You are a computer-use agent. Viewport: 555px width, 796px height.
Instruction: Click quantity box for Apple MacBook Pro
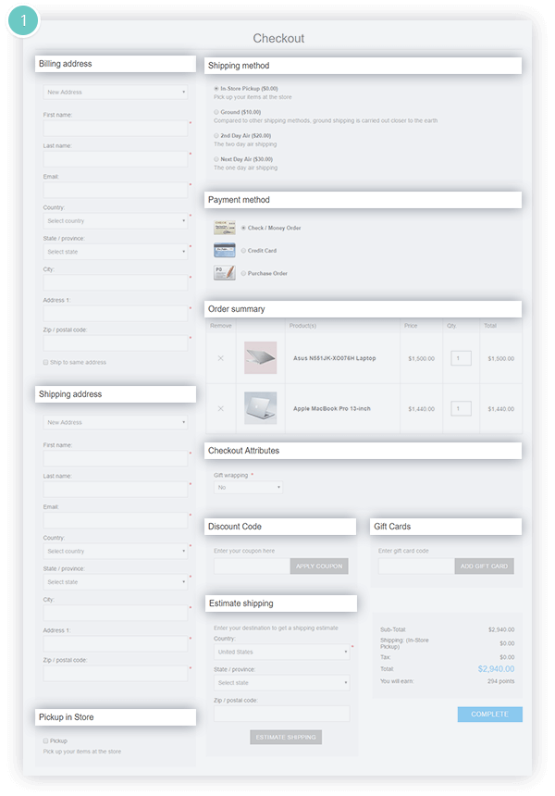click(x=462, y=409)
